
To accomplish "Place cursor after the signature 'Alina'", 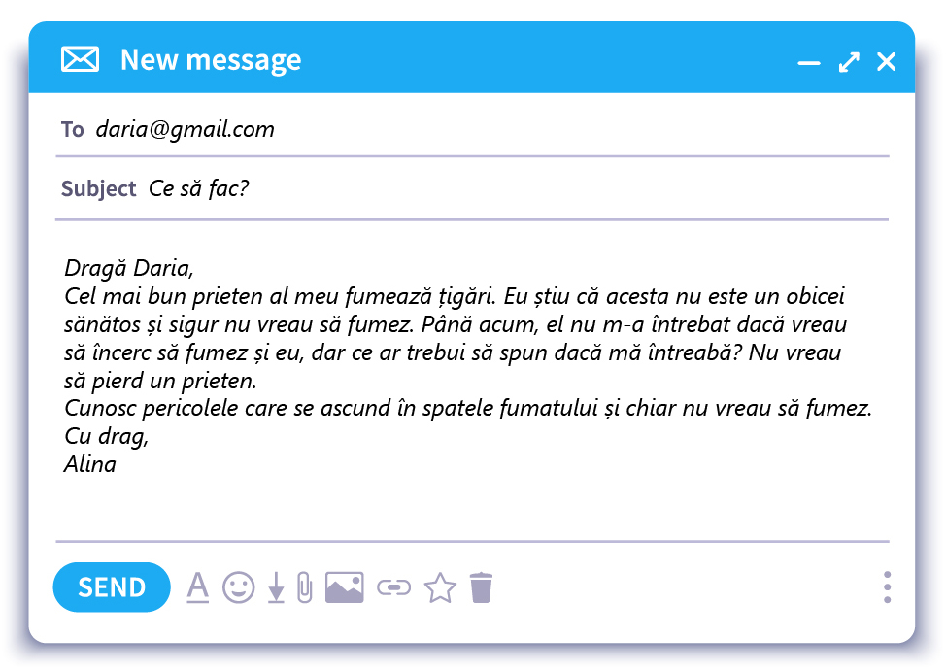I will tap(118, 464).
